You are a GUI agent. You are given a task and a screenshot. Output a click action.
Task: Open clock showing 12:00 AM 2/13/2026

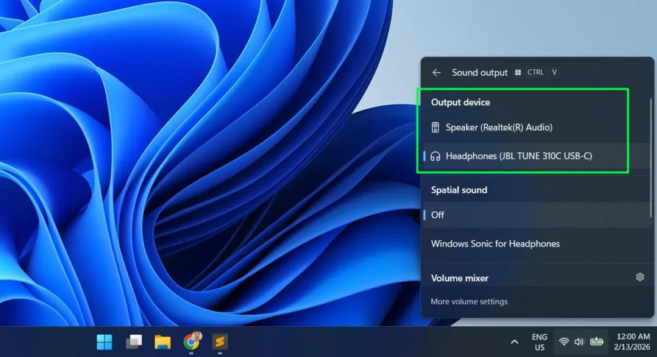click(632, 342)
